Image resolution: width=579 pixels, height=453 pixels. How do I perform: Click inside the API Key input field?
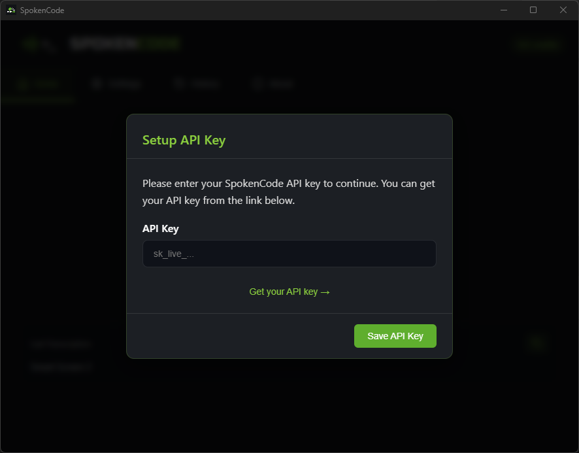click(x=289, y=254)
